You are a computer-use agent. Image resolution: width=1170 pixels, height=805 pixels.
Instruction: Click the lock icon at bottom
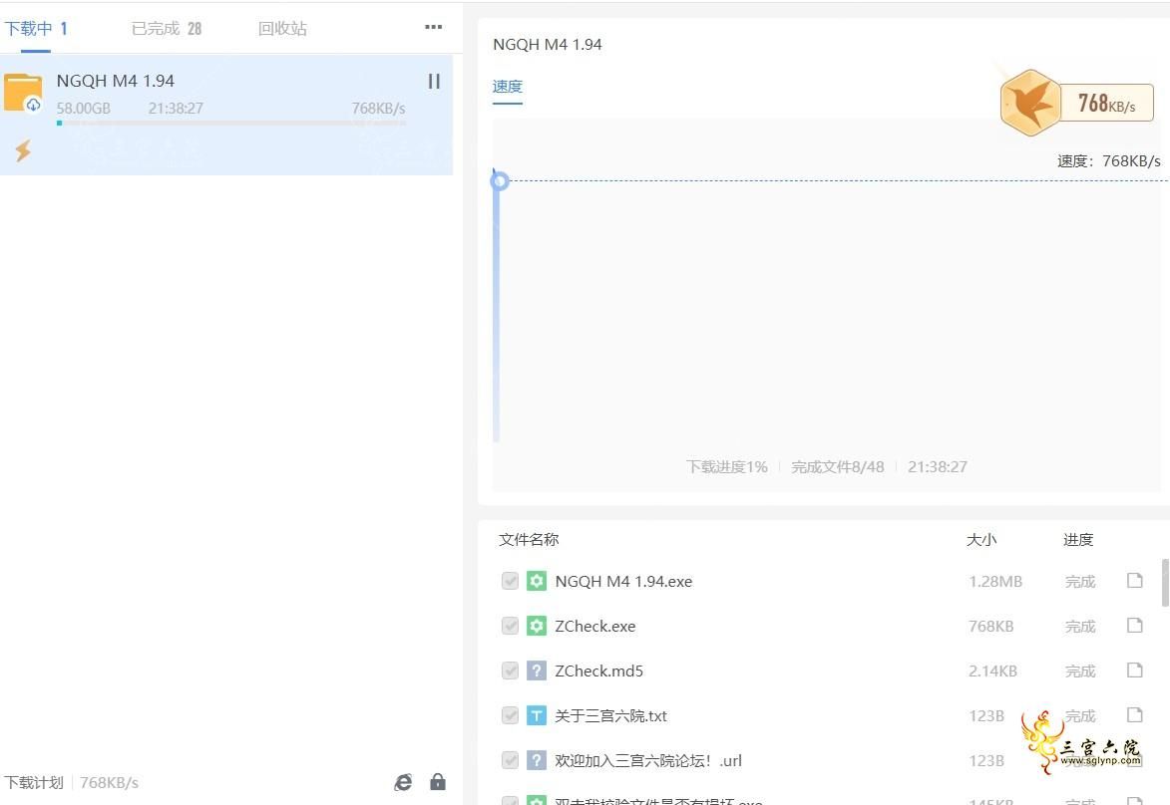(438, 781)
